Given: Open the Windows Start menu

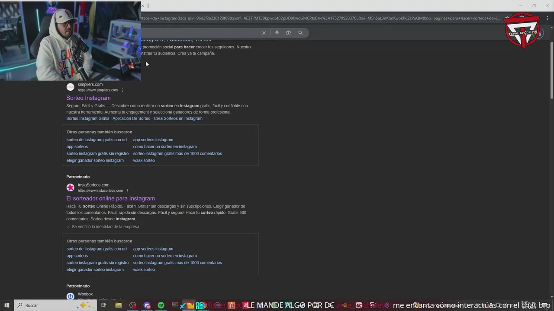Looking at the screenshot, I should click(x=6, y=305).
